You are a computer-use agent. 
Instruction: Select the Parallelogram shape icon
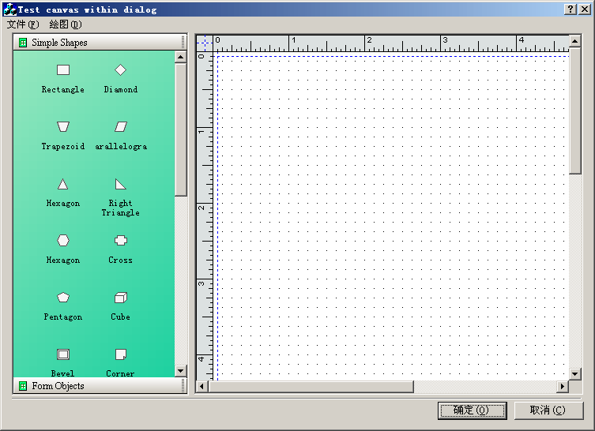(x=120, y=126)
